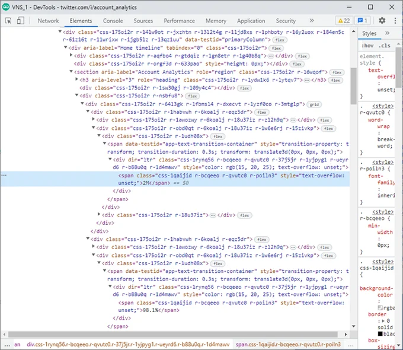The height and width of the screenshot is (350, 403).
Task: Select the span containing 2M text
Action: [175, 179]
